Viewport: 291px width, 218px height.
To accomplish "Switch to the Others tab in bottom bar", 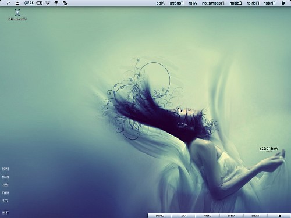I will [x=160, y=216].
